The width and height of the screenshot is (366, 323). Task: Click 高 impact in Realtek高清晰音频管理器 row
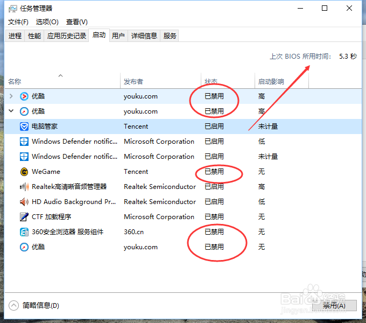coord(262,187)
